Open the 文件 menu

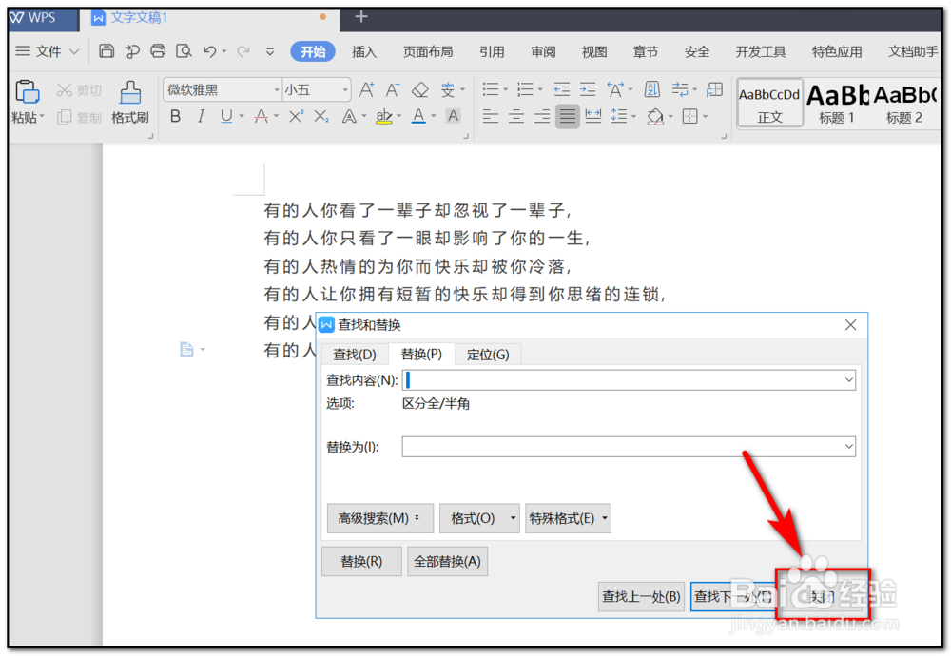coord(48,51)
